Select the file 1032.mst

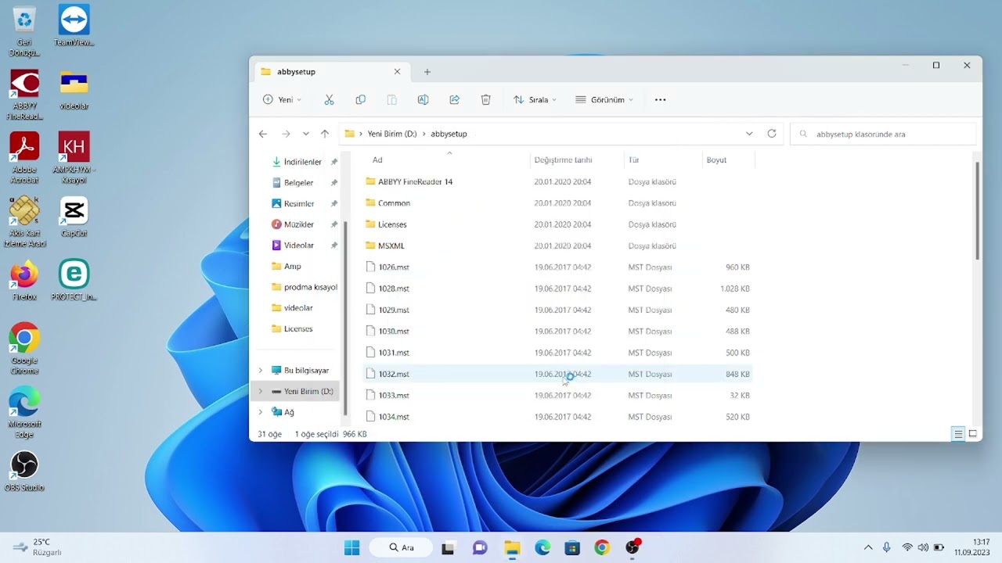(x=557, y=374)
